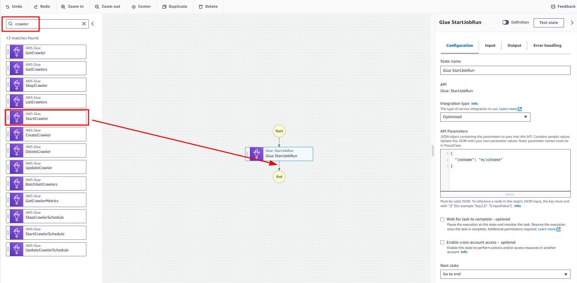Open the Next state dropdown
Image resolution: width=577 pixels, height=283 pixels.
505,274
